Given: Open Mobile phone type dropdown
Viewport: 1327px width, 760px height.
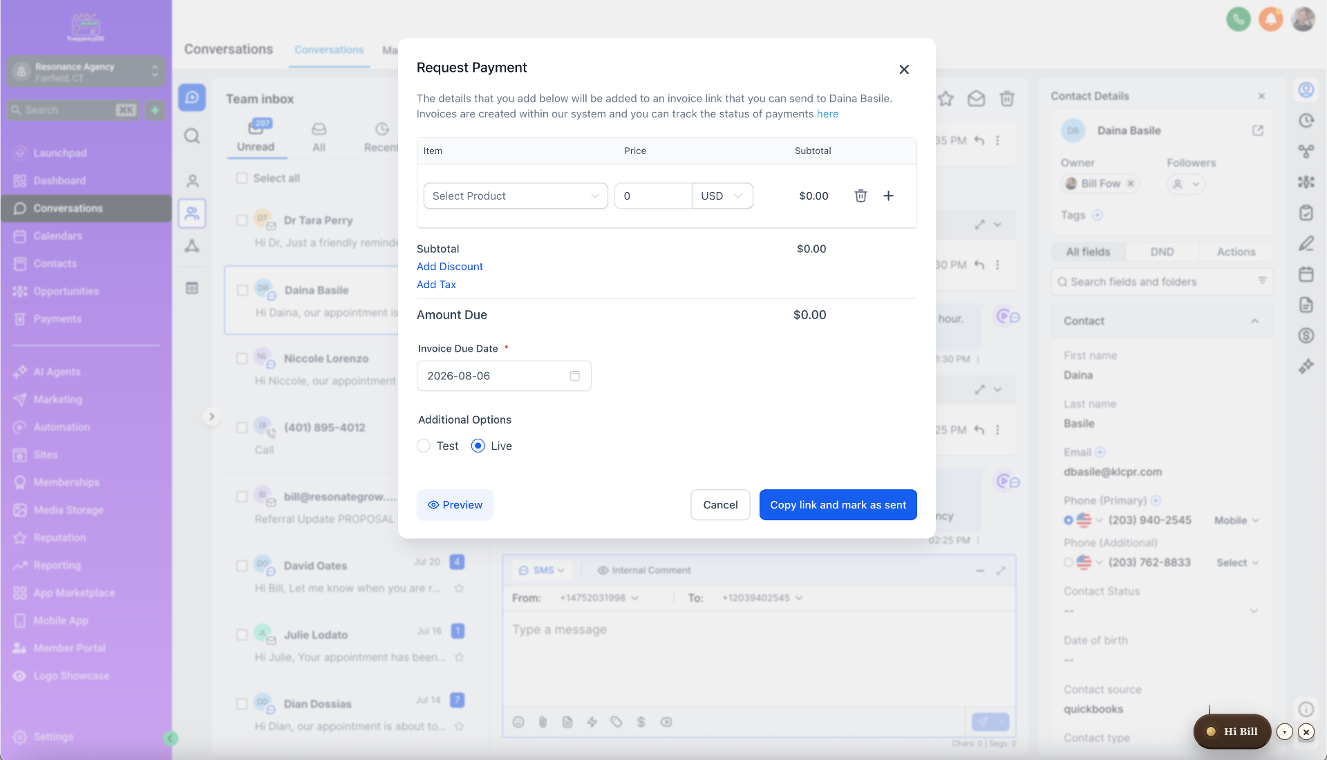Looking at the screenshot, I should pos(1236,520).
